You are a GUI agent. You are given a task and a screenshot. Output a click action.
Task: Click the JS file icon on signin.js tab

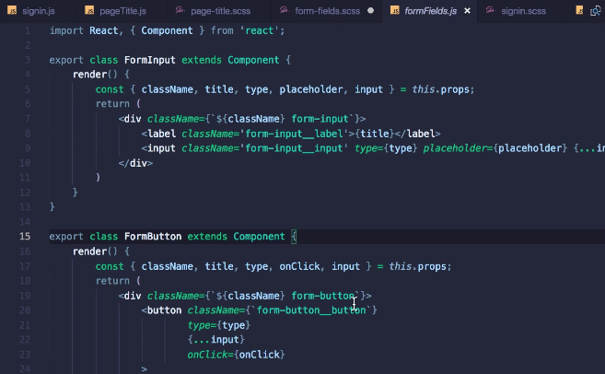click(12, 10)
